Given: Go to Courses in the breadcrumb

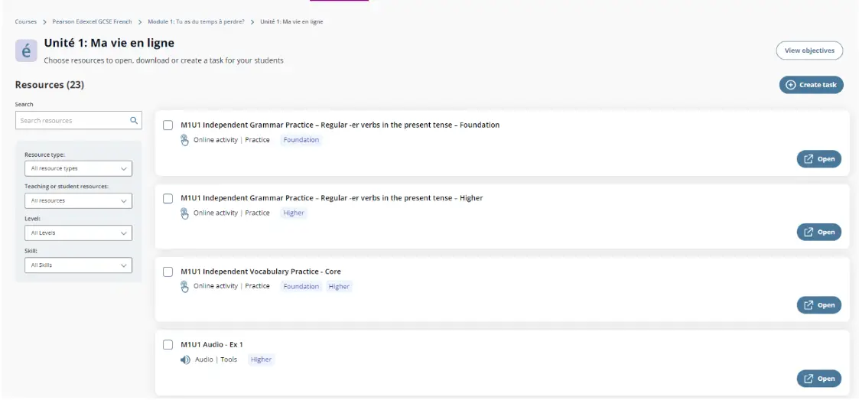Looking at the screenshot, I should point(26,21).
